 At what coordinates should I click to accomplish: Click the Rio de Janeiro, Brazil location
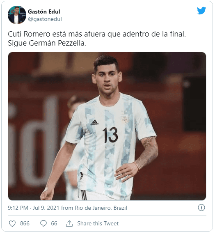(101, 208)
